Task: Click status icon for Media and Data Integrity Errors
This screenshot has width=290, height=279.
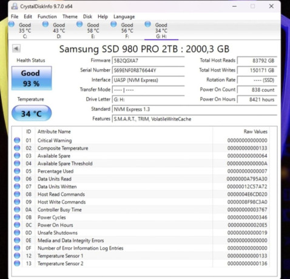Action: pyautogui.click(x=17, y=240)
